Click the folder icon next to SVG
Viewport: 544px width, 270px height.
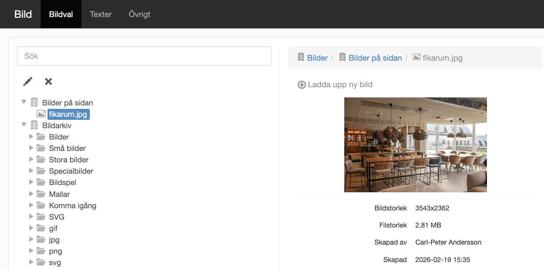coord(41,217)
